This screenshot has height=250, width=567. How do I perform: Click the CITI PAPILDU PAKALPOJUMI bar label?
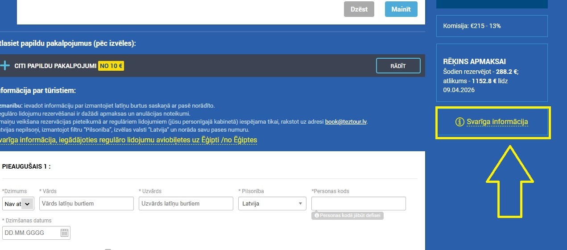tap(55, 66)
